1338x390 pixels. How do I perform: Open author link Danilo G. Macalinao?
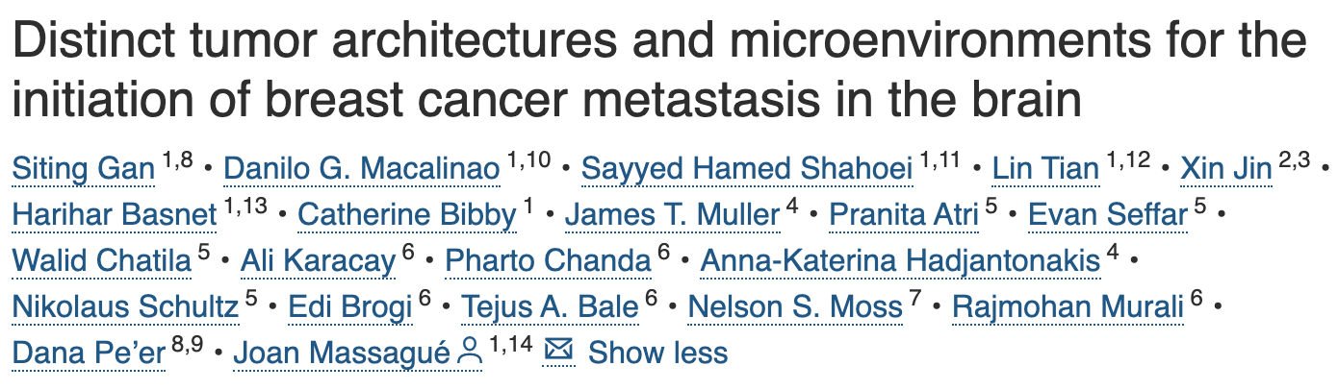pos(362,169)
